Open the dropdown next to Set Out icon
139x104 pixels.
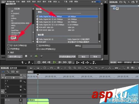click(x=33, y=64)
